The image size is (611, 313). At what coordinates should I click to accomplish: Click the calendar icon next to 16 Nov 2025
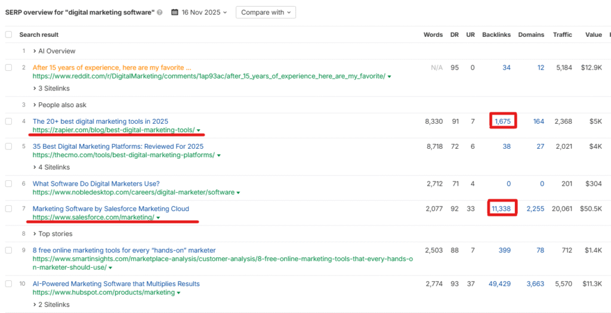pyautogui.click(x=174, y=12)
